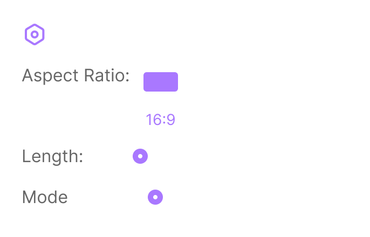Click the Length label text
The width and height of the screenshot is (370, 237).
point(52,157)
